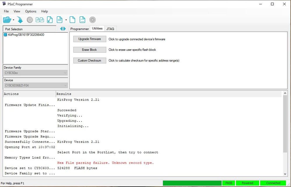This screenshot has width=291, height=187.
Task: Click the 'Firmware Upgrade Requ...' log entry
Action: click(30, 137)
